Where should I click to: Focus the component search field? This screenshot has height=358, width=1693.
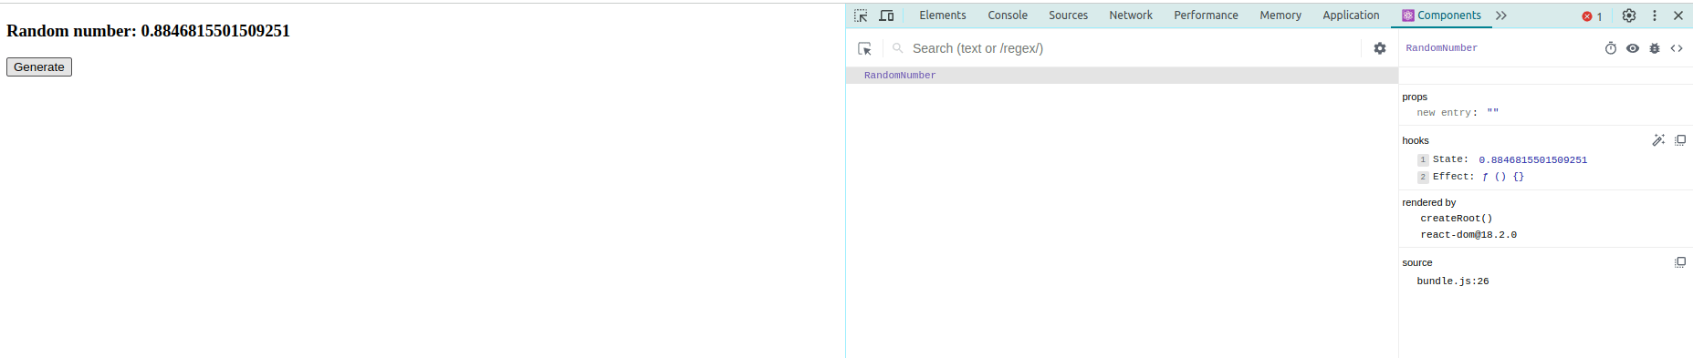1132,48
